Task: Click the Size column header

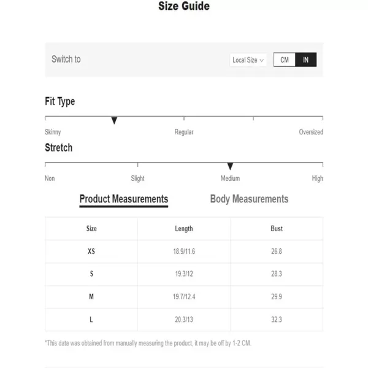Action: pos(91,229)
